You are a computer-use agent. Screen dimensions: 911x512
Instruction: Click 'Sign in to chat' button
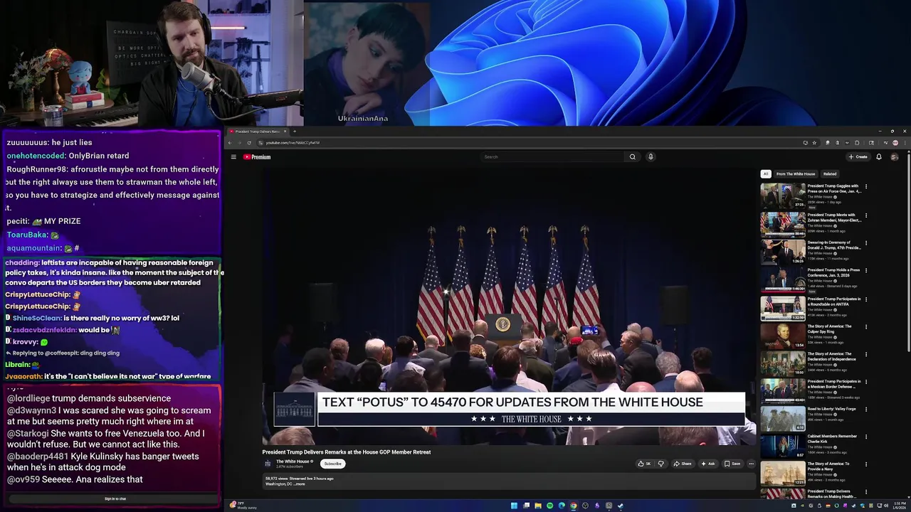(x=115, y=499)
